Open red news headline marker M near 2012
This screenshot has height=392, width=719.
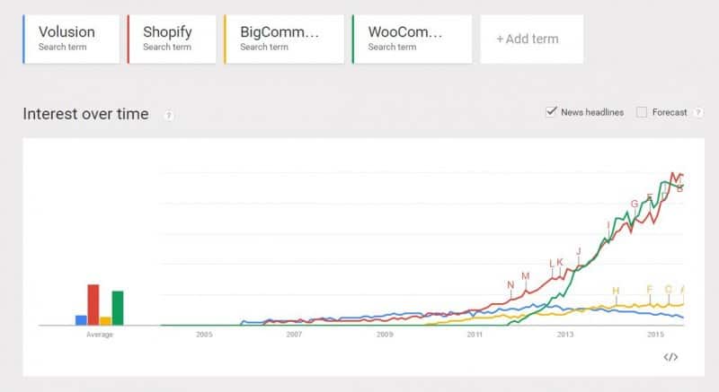(x=526, y=276)
